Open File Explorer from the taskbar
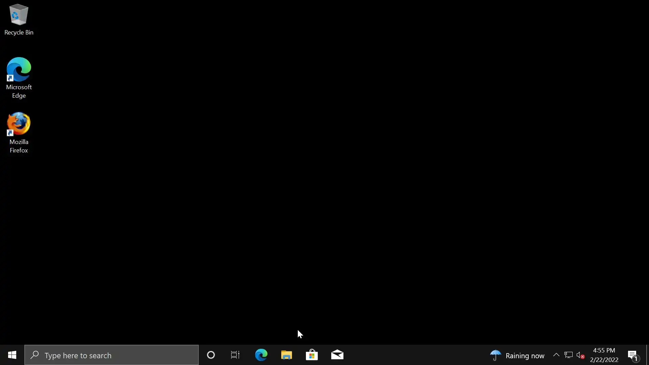Image resolution: width=649 pixels, height=365 pixels. [x=286, y=355]
